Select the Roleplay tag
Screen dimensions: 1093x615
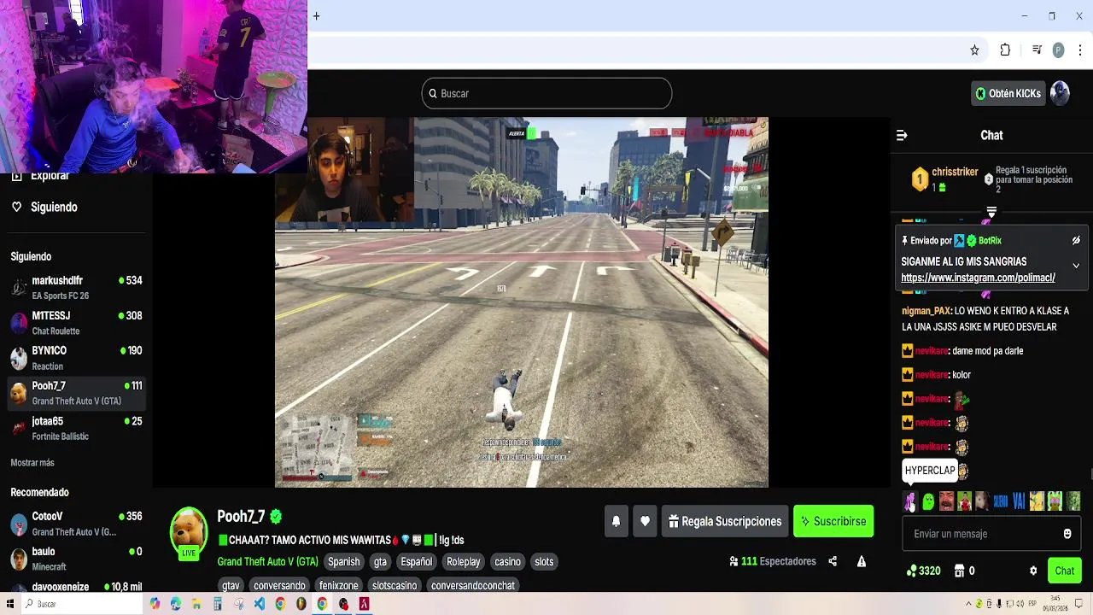click(464, 561)
